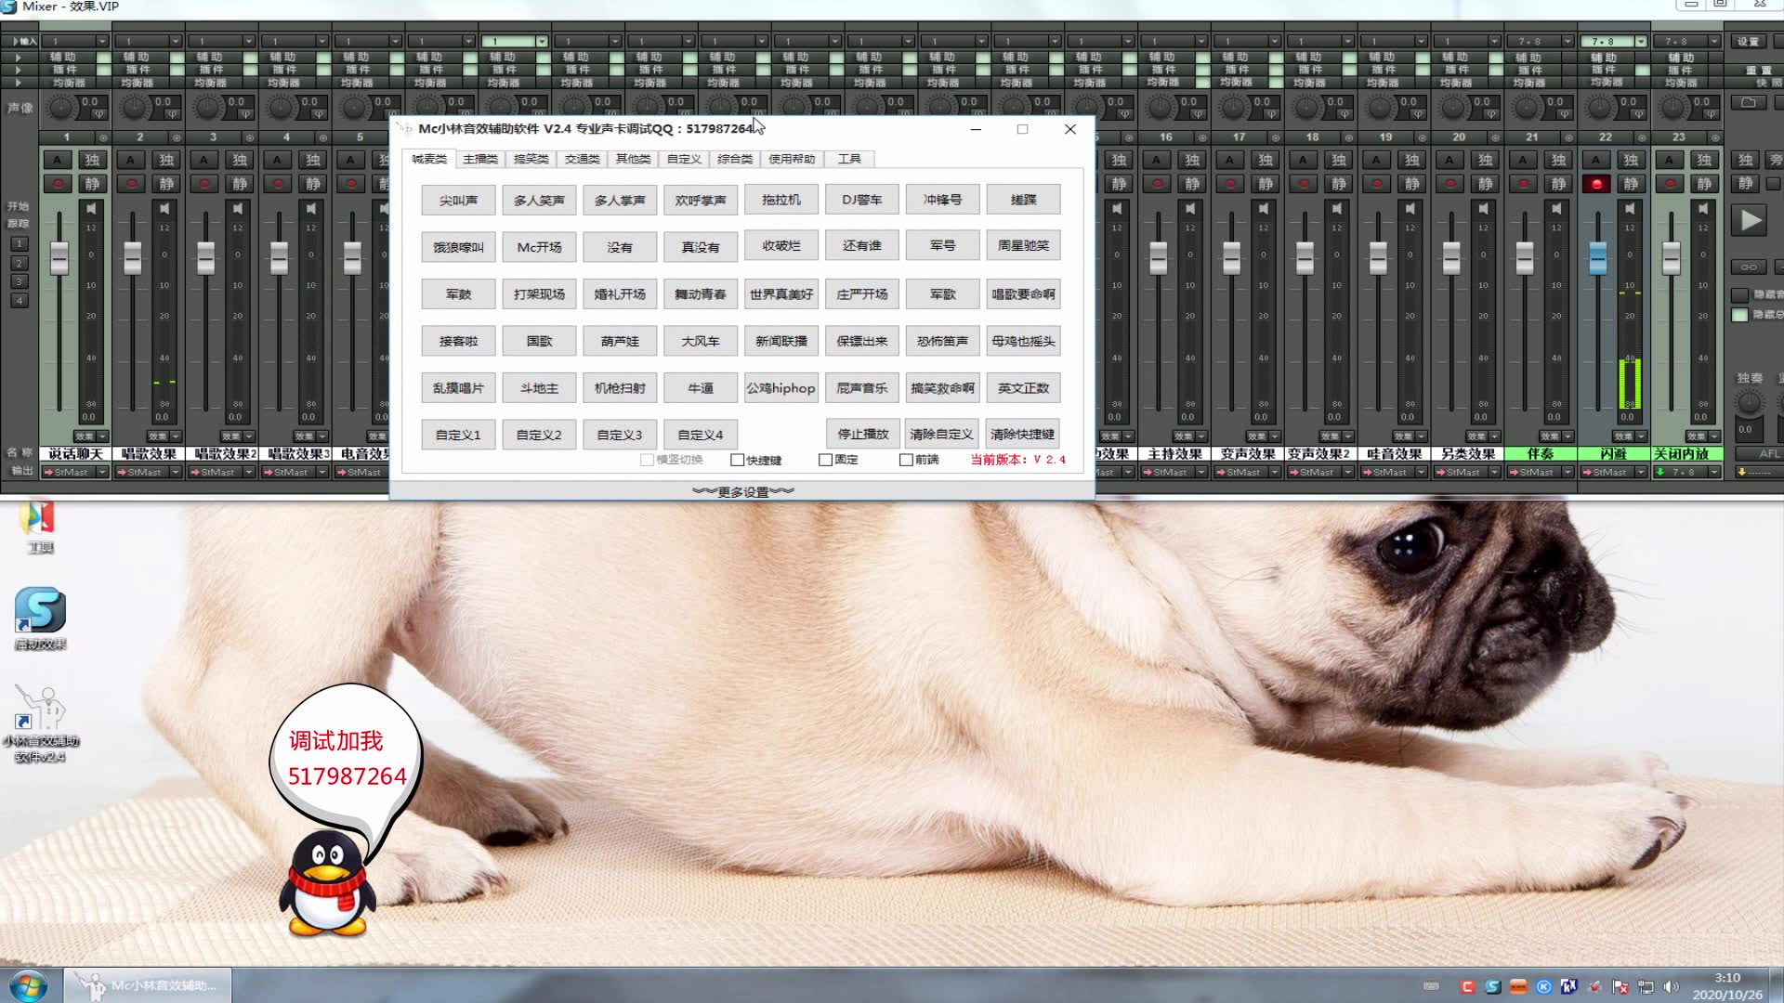This screenshot has width=1784, height=1003.
Task: Tick the 前端 checkbox
Action: pyautogui.click(x=906, y=460)
